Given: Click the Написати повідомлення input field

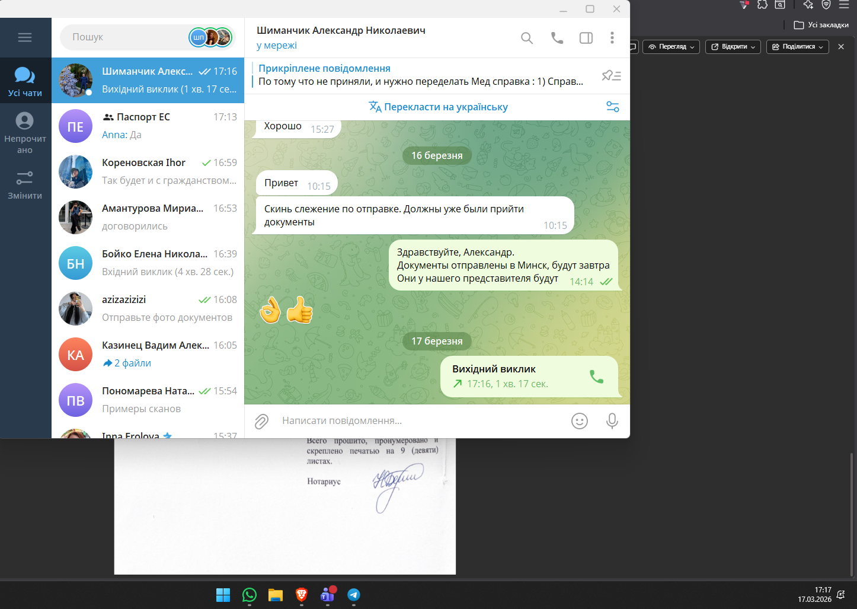Looking at the screenshot, I should 421,420.
